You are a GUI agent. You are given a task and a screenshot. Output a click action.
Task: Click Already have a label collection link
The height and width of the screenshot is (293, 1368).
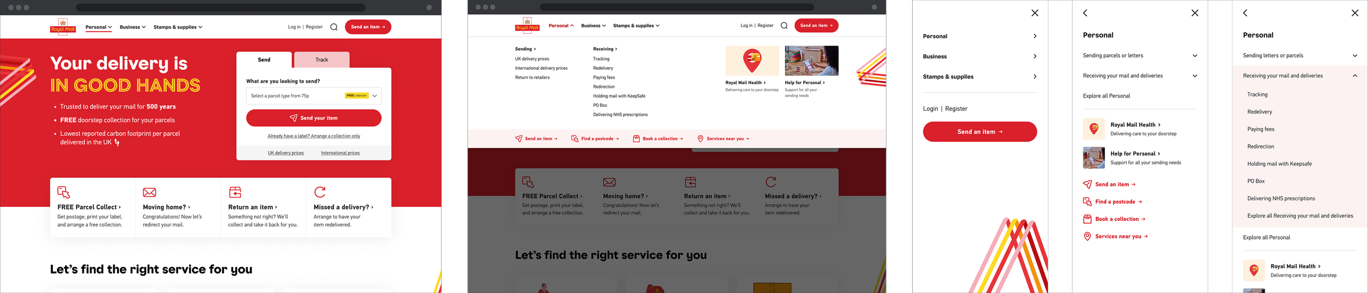point(314,136)
